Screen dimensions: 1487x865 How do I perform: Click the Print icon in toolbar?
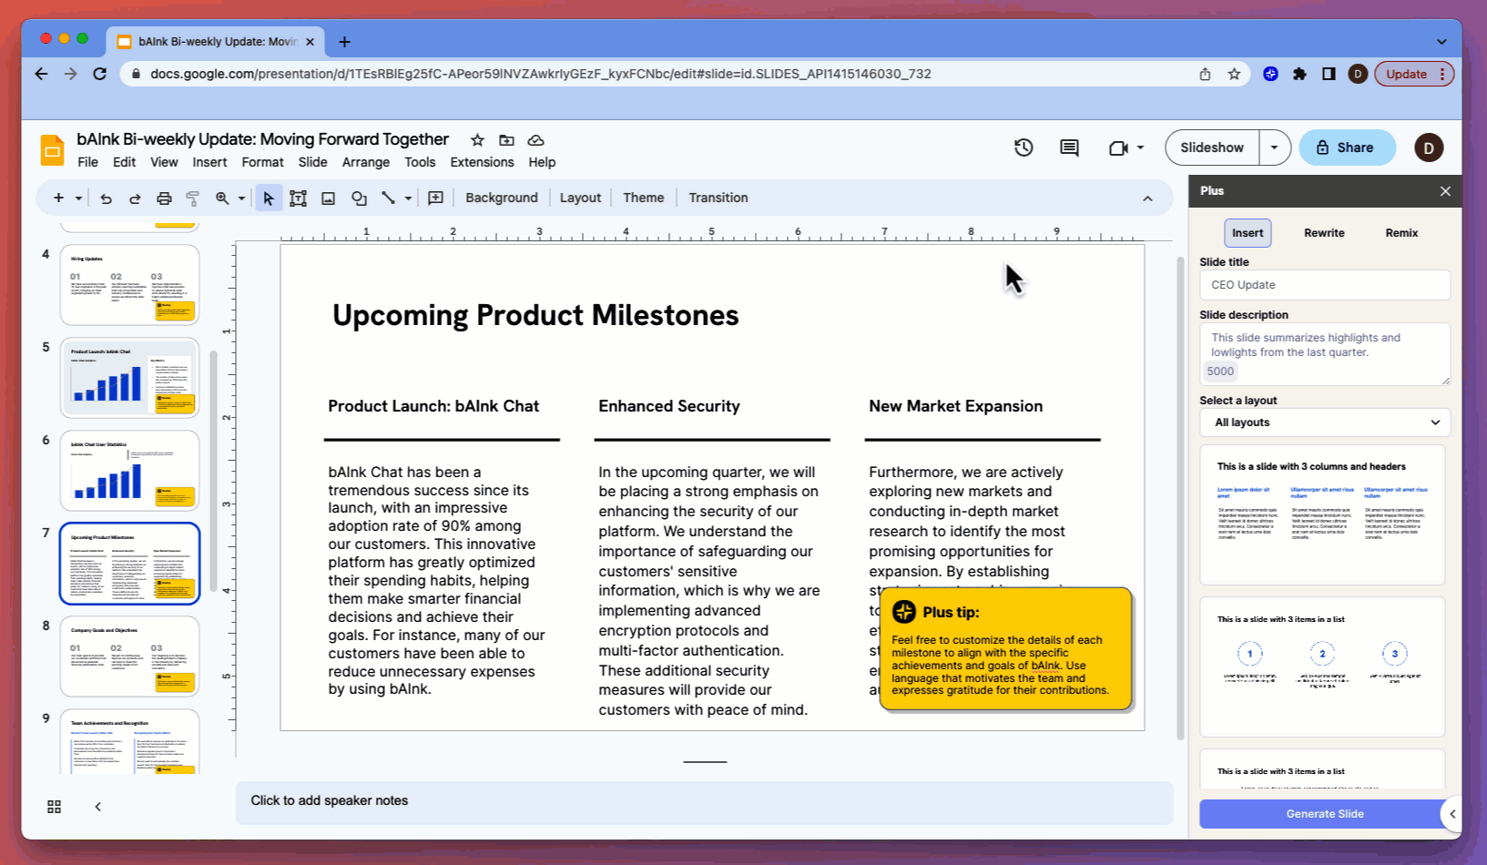[164, 198]
